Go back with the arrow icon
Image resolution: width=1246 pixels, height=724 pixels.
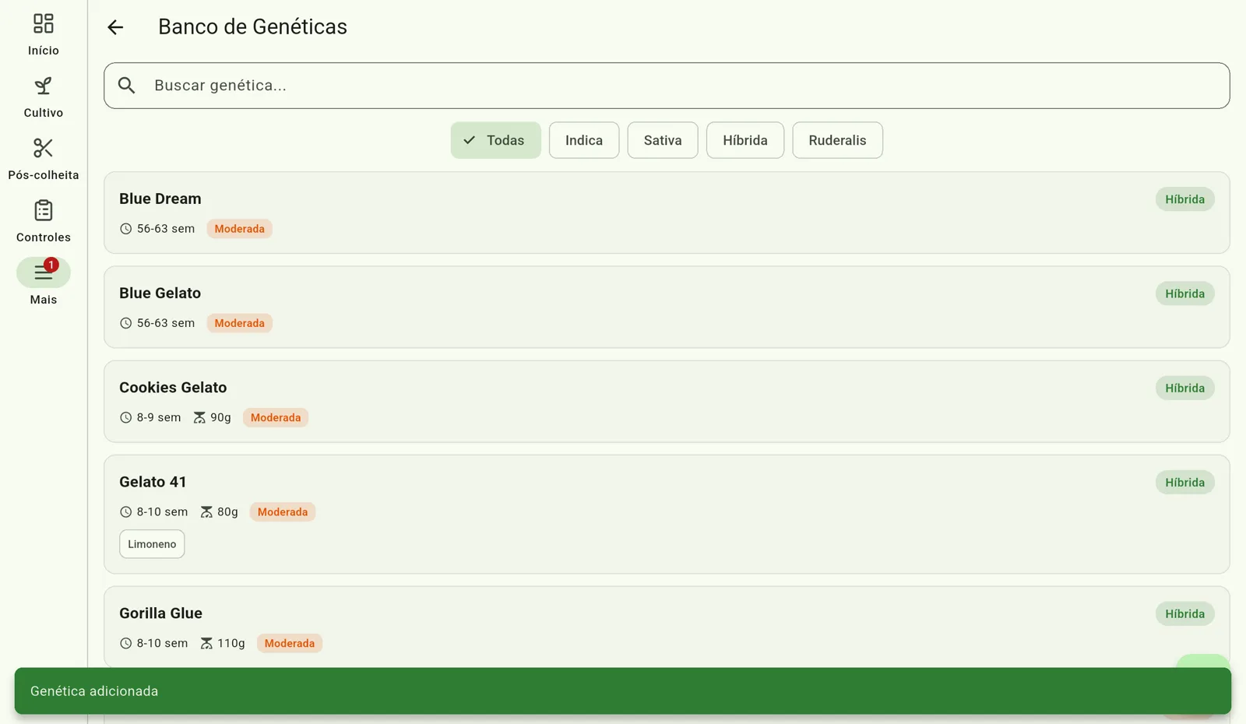click(115, 27)
